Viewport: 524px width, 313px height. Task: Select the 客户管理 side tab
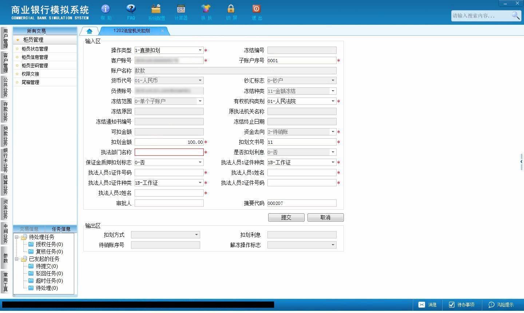click(x=5, y=63)
